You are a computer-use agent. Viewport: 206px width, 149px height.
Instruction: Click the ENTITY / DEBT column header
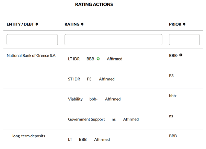[20, 24]
